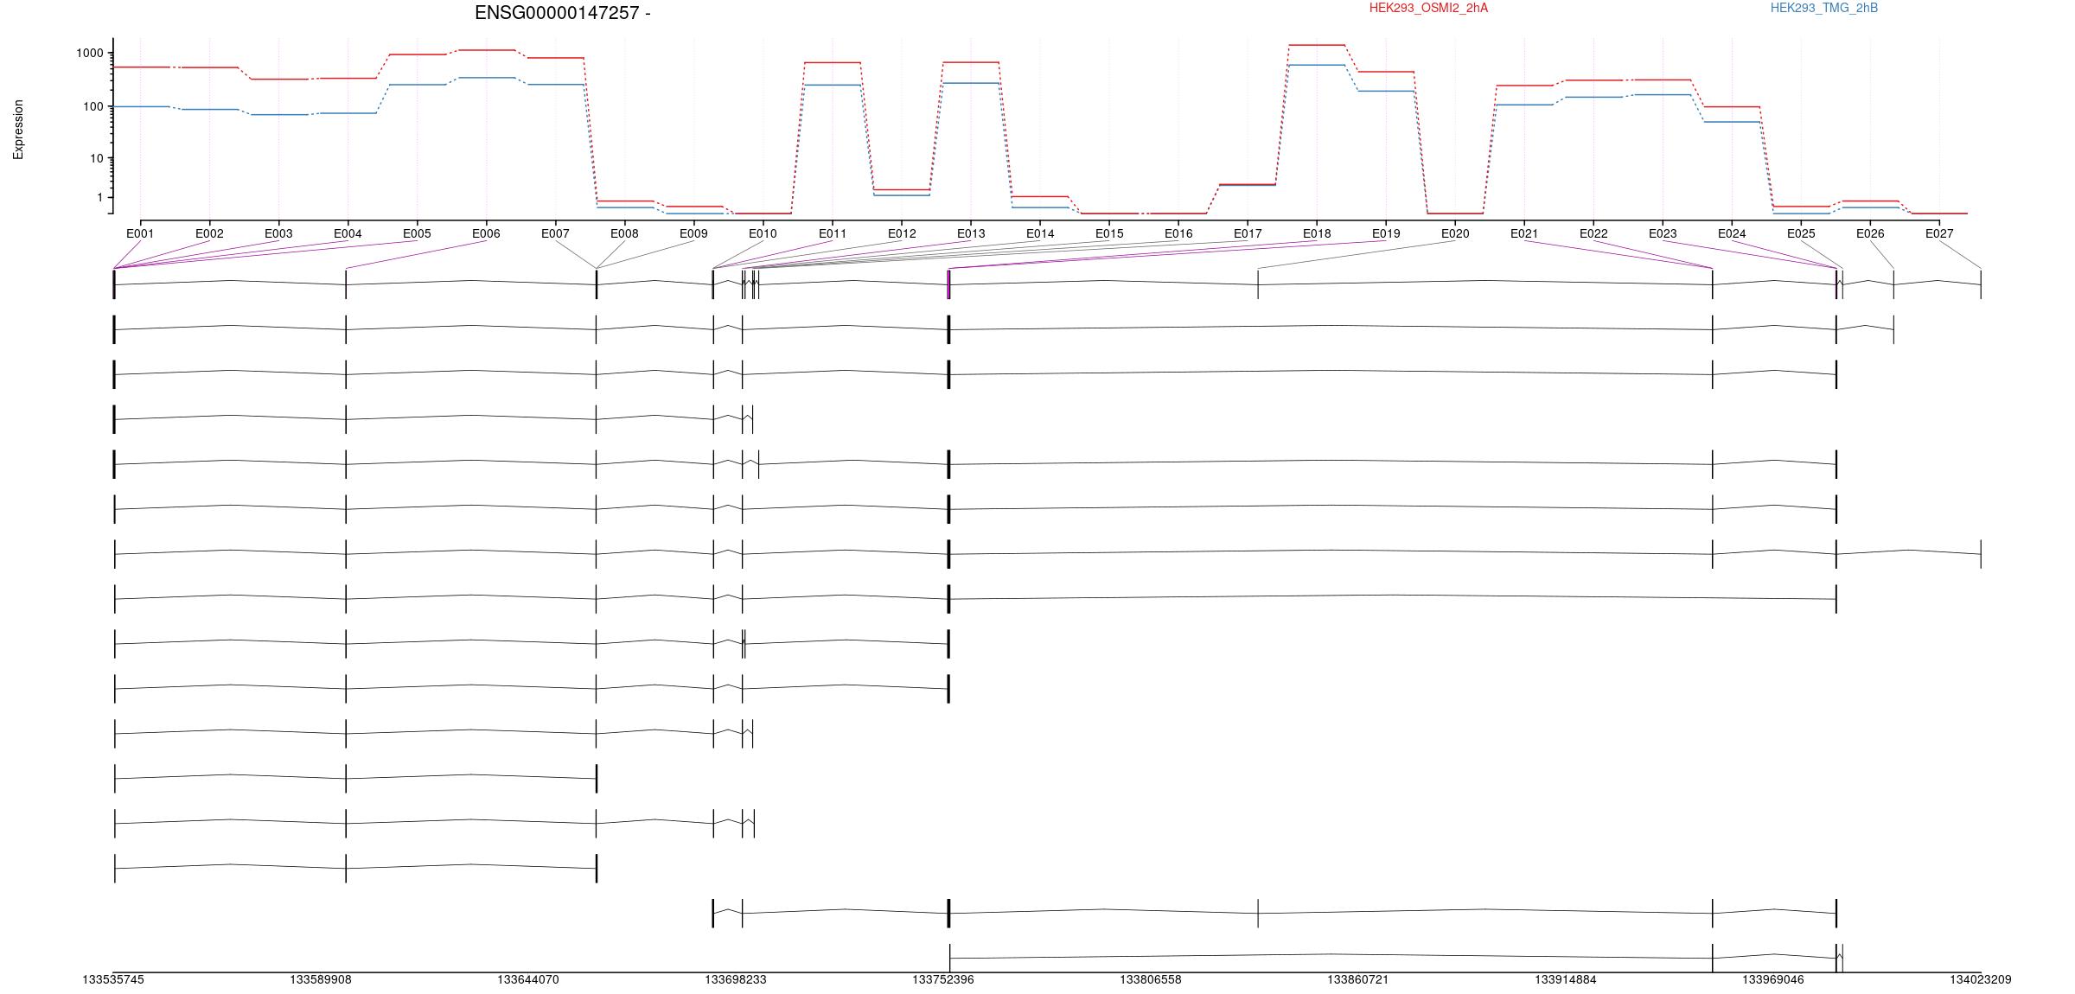Click genomic coordinate 133752396

click(x=943, y=979)
